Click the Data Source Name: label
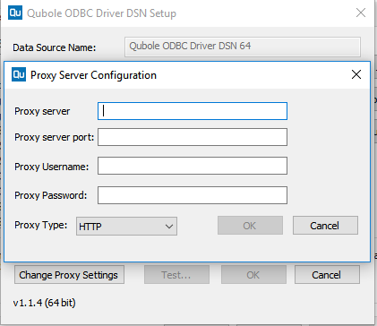 tap(55, 47)
